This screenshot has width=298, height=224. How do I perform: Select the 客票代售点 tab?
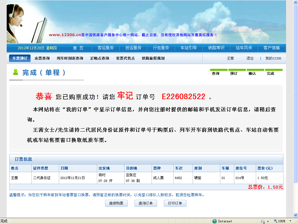[125, 58]
